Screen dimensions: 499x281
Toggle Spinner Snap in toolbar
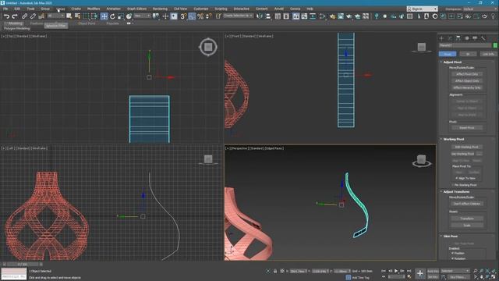[x=208, y=16]
